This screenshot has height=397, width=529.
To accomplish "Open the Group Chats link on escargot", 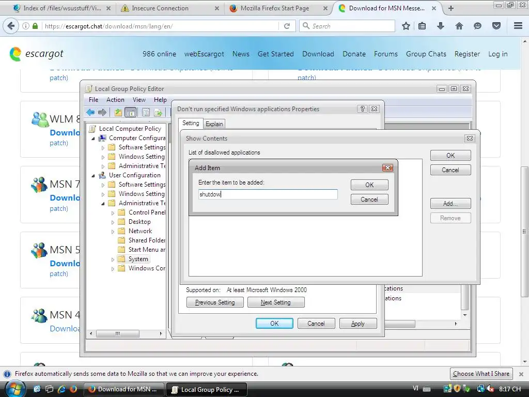I will click(x=426, y=54).
